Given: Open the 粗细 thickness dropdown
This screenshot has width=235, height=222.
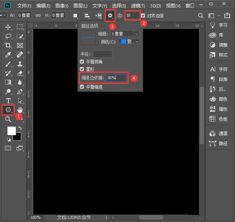Looking at the screenshot, I should point(125,34).
